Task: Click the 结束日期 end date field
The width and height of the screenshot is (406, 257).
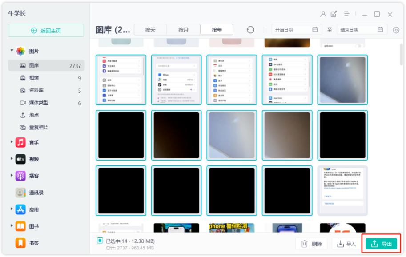Action: 362,30
